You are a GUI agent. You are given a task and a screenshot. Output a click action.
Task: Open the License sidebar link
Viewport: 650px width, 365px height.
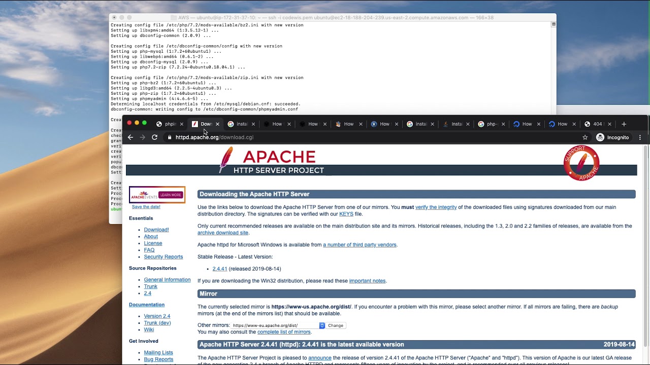(153, 243)
